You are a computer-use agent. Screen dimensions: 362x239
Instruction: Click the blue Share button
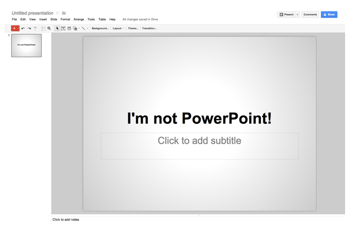click(329, 14)
